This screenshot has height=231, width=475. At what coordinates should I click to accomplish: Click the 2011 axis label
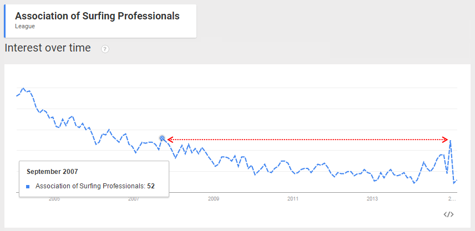[293, 199]
